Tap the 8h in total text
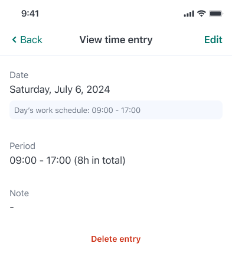This screenshot has width=232, height=266. point(100,160)
